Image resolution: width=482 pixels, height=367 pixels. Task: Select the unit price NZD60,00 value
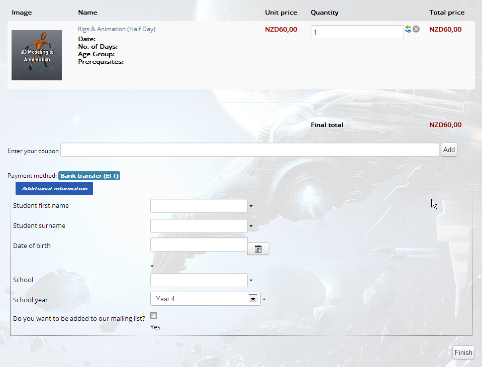click(x=281, y=30)
